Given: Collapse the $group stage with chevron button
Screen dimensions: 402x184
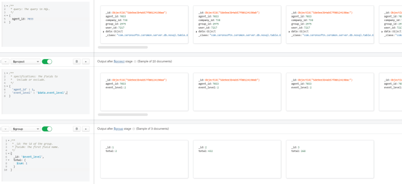Looking at the screenshot, I should click(x=6, y=129).
